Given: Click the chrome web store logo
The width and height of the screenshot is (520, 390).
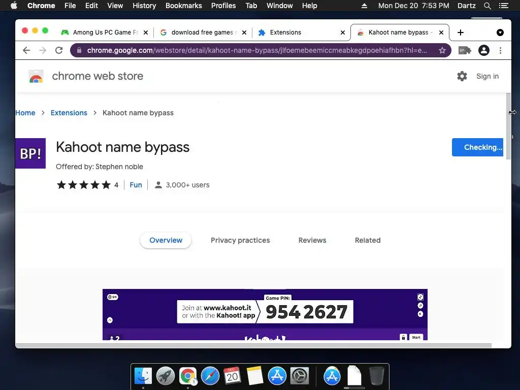Looking at the screenshot, I should (x=36, y=76).
